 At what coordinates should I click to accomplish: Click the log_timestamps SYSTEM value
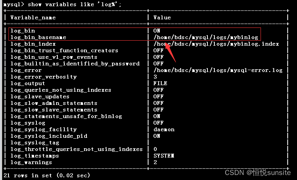click(x=164, y=156)
